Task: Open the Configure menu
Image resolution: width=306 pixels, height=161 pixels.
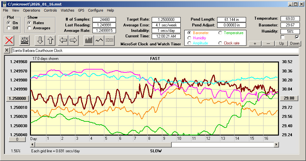Action: click(x=96, y=10)
